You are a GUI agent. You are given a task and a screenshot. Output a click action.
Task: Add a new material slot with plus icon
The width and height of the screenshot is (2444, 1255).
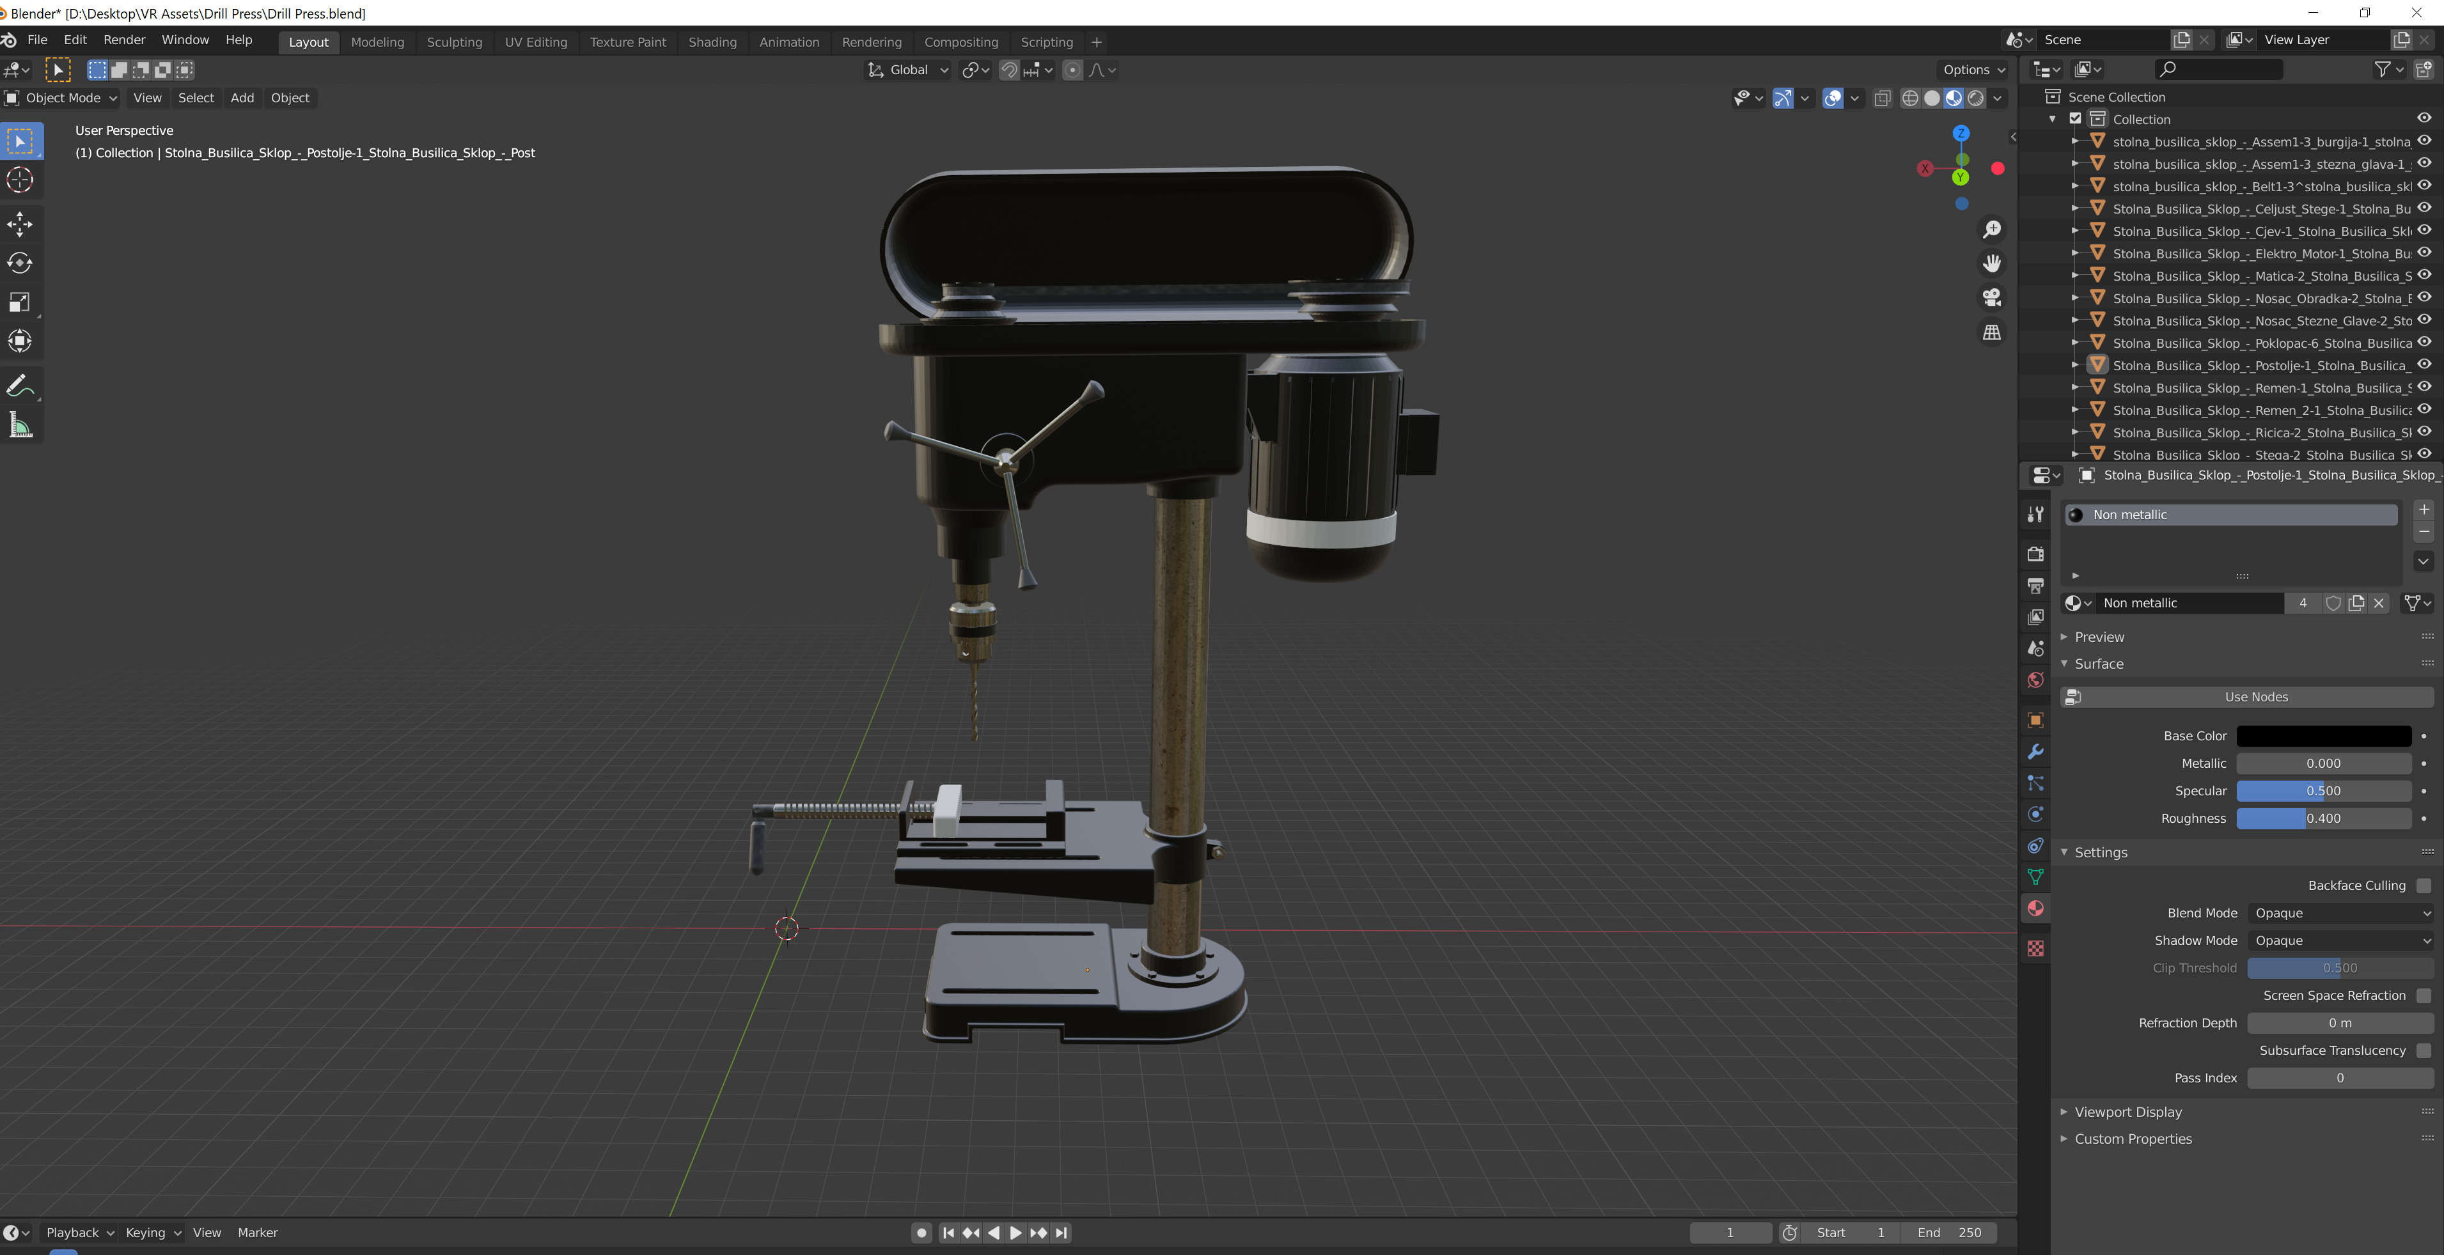[2423, 510]
